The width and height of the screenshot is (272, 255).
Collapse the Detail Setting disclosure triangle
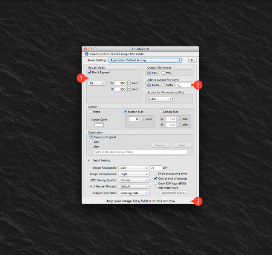click(x=89, y=160)
